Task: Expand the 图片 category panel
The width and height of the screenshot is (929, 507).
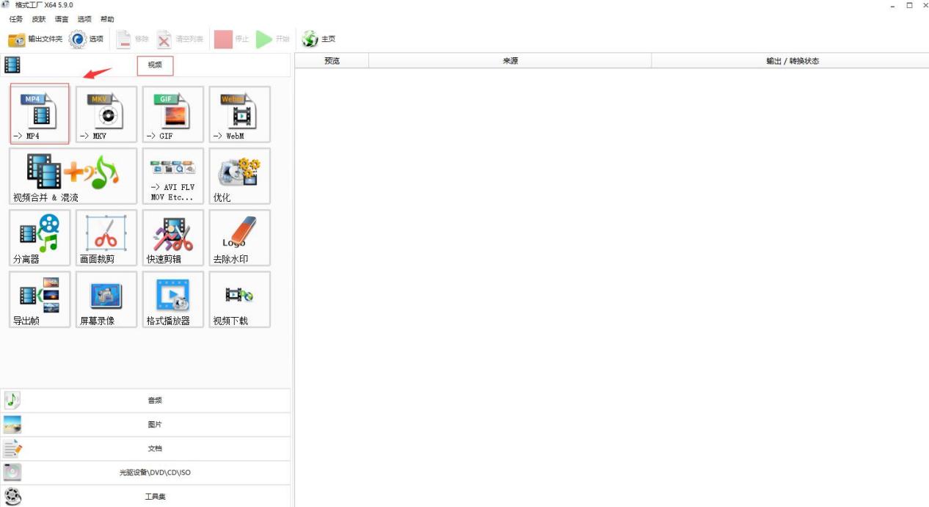Action: [x=154, y=425]
